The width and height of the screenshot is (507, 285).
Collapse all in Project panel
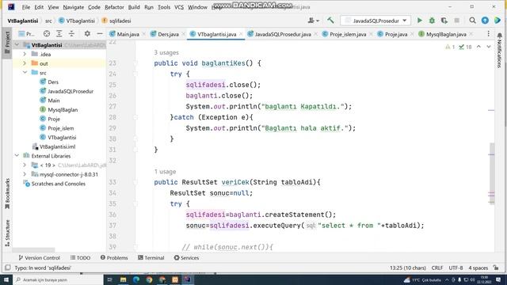(71, 33)
